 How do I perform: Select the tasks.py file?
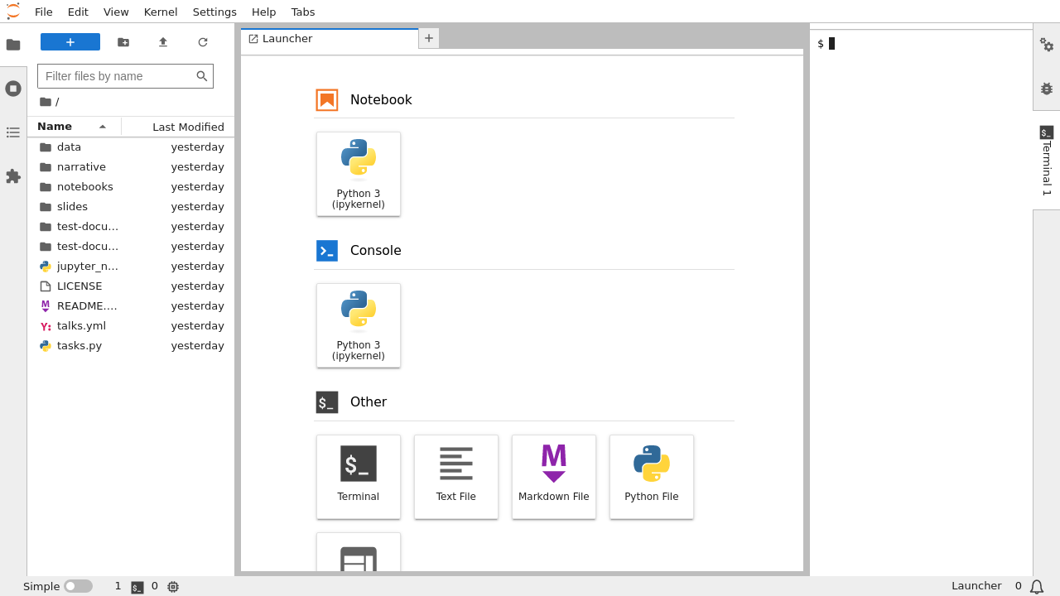click(131, 346)
